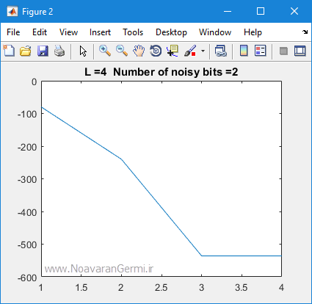Open the Tools menu
The image size is (312, 304).
pos(133,32)
